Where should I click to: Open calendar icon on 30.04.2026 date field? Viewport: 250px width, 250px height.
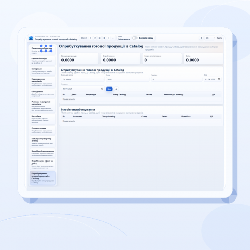tap(102, 89)
